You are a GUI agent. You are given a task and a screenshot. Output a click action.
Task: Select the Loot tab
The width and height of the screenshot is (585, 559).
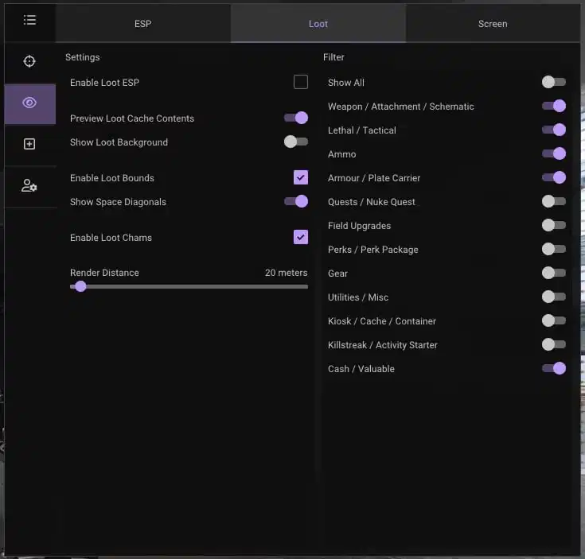pos(318,24)
